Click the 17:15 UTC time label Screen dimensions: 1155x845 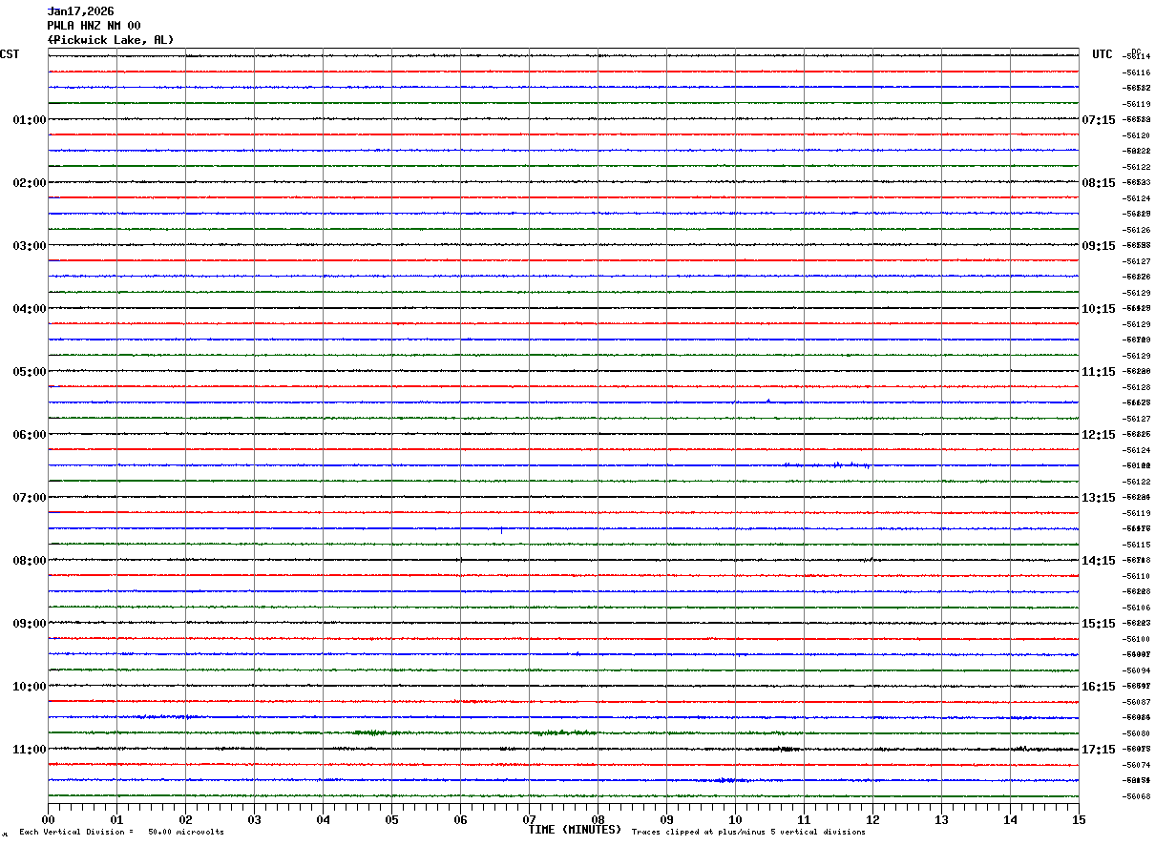pyautogui.click(x=1099, y=750)
